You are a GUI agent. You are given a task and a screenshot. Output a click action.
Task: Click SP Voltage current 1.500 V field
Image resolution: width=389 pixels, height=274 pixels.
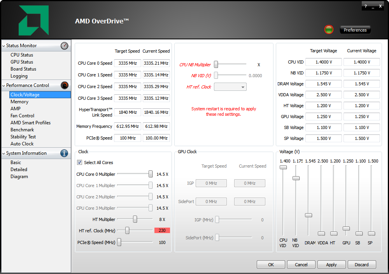[362, 138]
